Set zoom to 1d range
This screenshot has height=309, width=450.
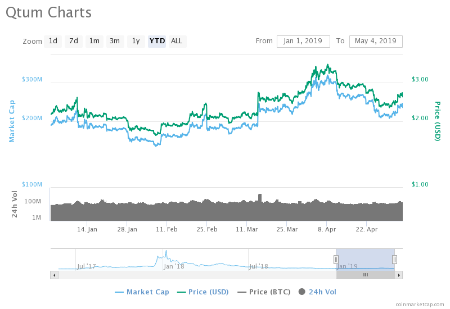click(53, 41)
